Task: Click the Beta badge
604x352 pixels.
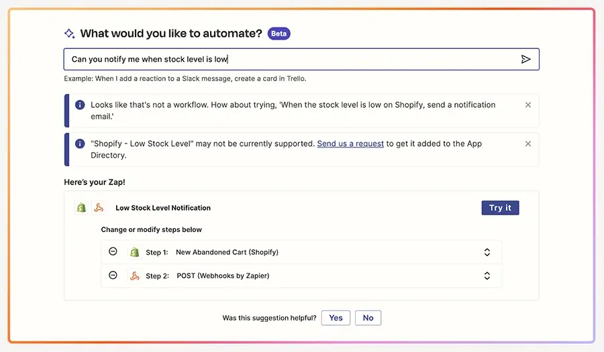Action: point(279,34)
